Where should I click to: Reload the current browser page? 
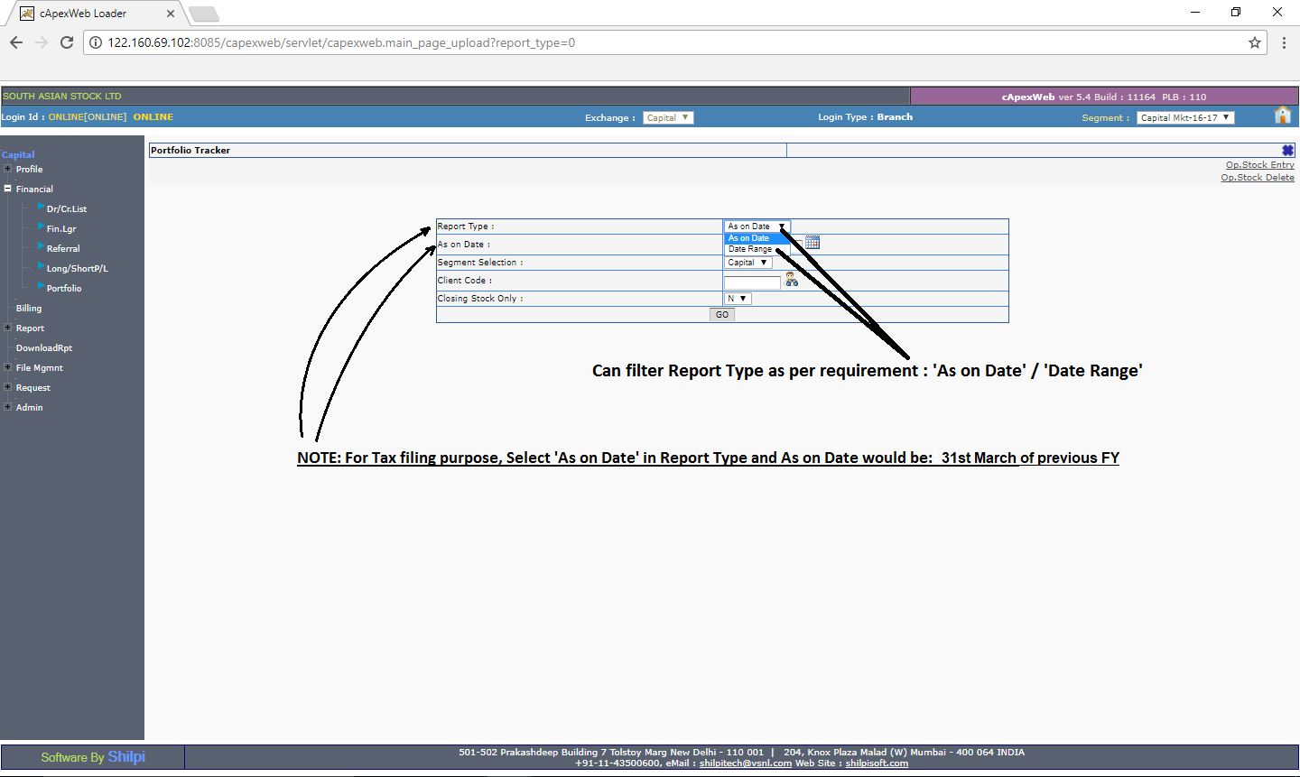67,42
